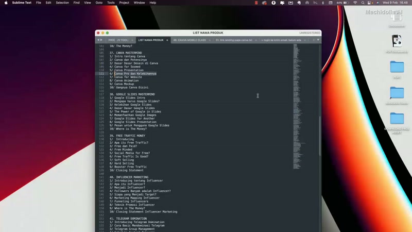Click the next tab arrow in tab bar

(101, 40)
